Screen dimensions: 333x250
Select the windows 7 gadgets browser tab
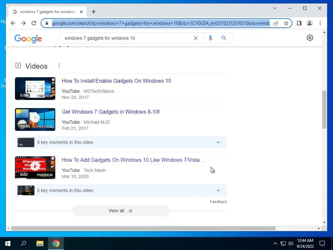tap(47, 12)
